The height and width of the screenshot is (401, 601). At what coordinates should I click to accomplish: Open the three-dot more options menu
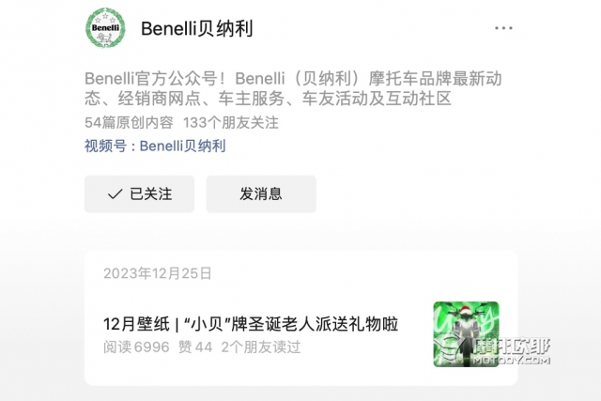pos(503,28)
